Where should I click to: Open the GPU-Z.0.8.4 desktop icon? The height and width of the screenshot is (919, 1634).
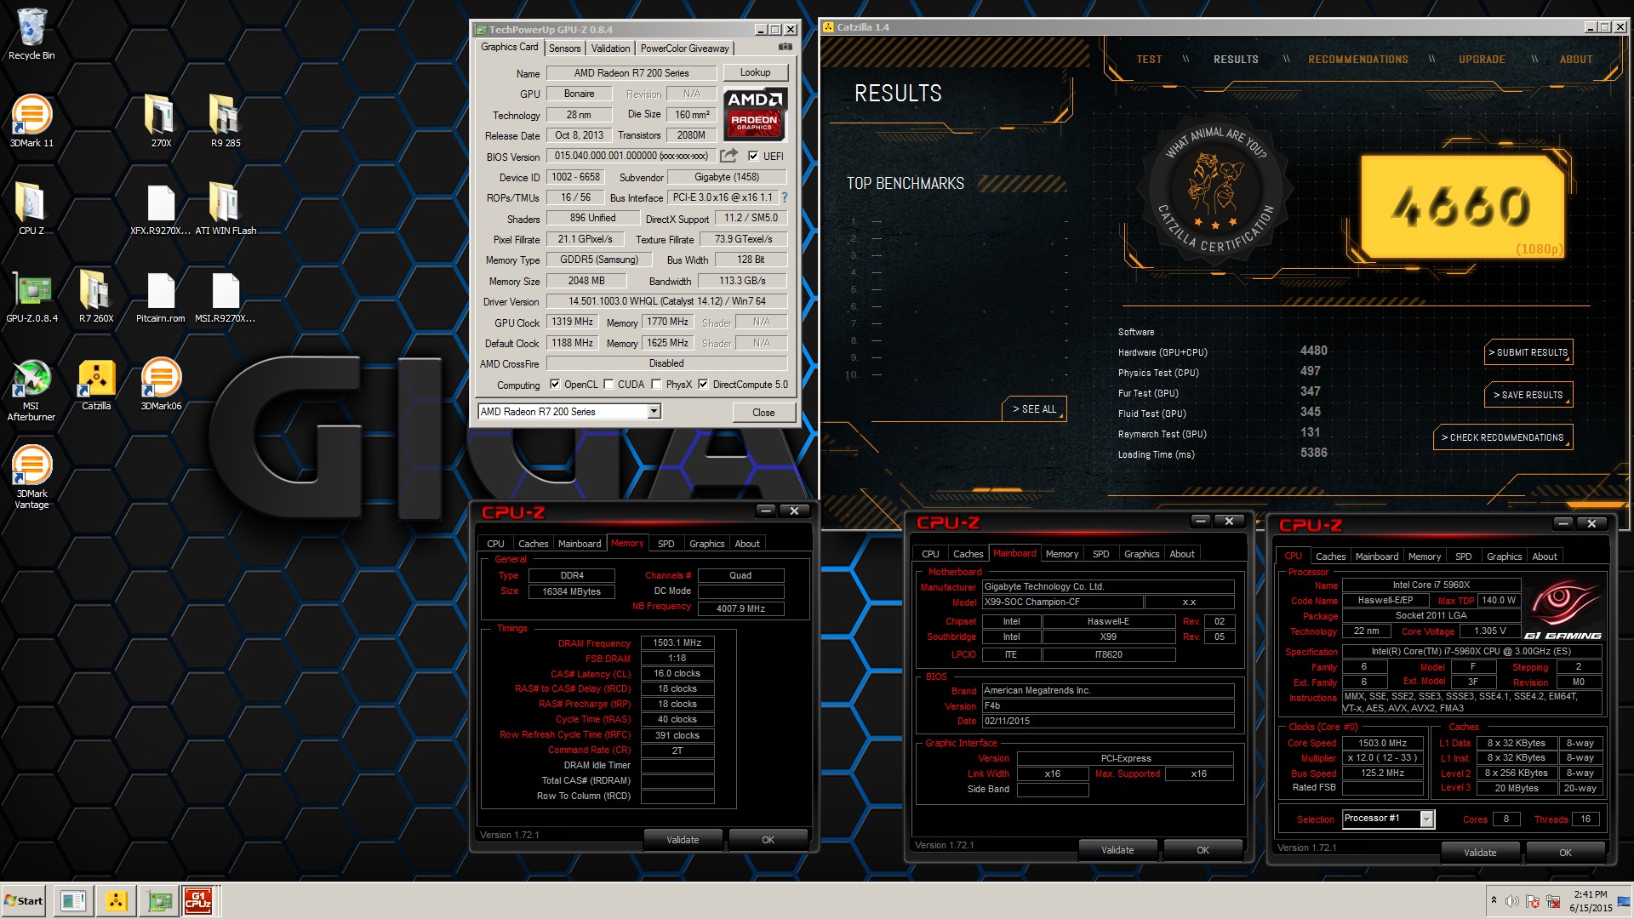coord(31,296)
